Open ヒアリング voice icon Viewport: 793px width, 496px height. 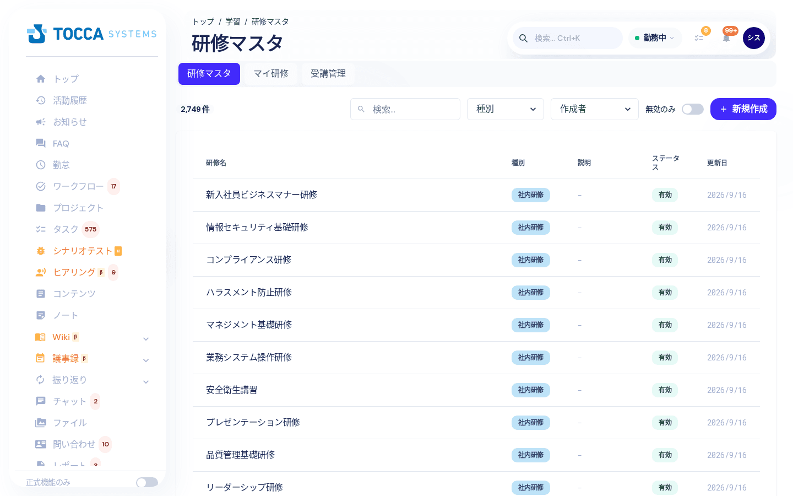[x=41, y=272]
